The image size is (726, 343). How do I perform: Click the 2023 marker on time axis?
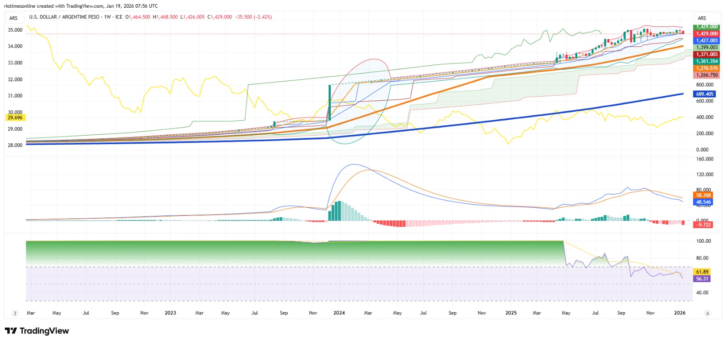pos(170,313)
